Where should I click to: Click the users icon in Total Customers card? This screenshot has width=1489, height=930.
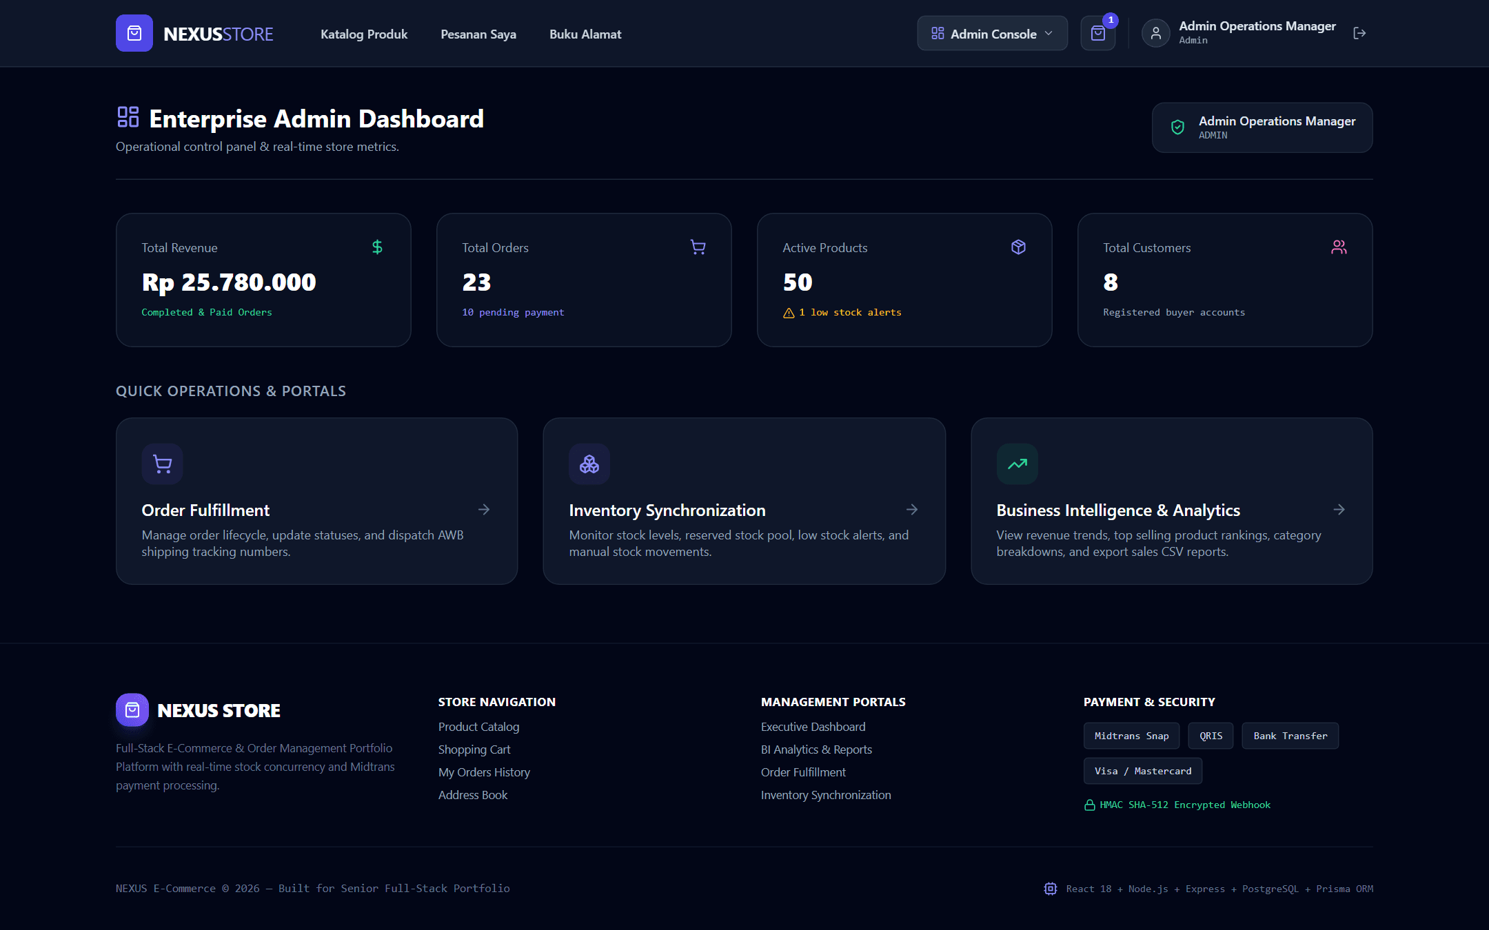tap(1339, 247)
